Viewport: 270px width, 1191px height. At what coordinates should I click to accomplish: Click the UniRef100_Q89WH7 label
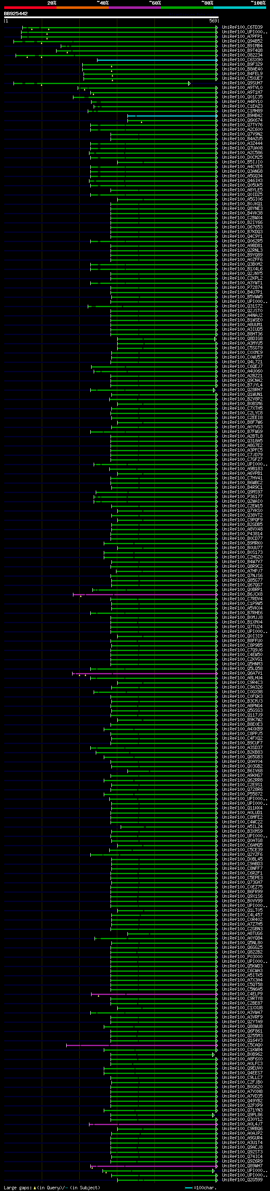pos(242,1166)
